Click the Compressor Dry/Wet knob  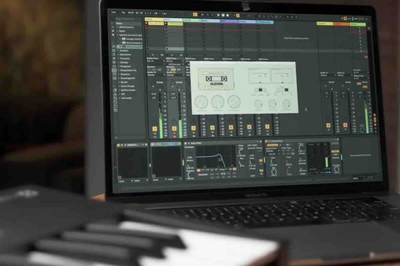[x=337, y=168]
